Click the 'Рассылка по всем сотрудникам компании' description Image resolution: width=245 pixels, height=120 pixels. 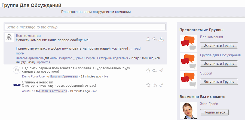(x=96, y=12)
